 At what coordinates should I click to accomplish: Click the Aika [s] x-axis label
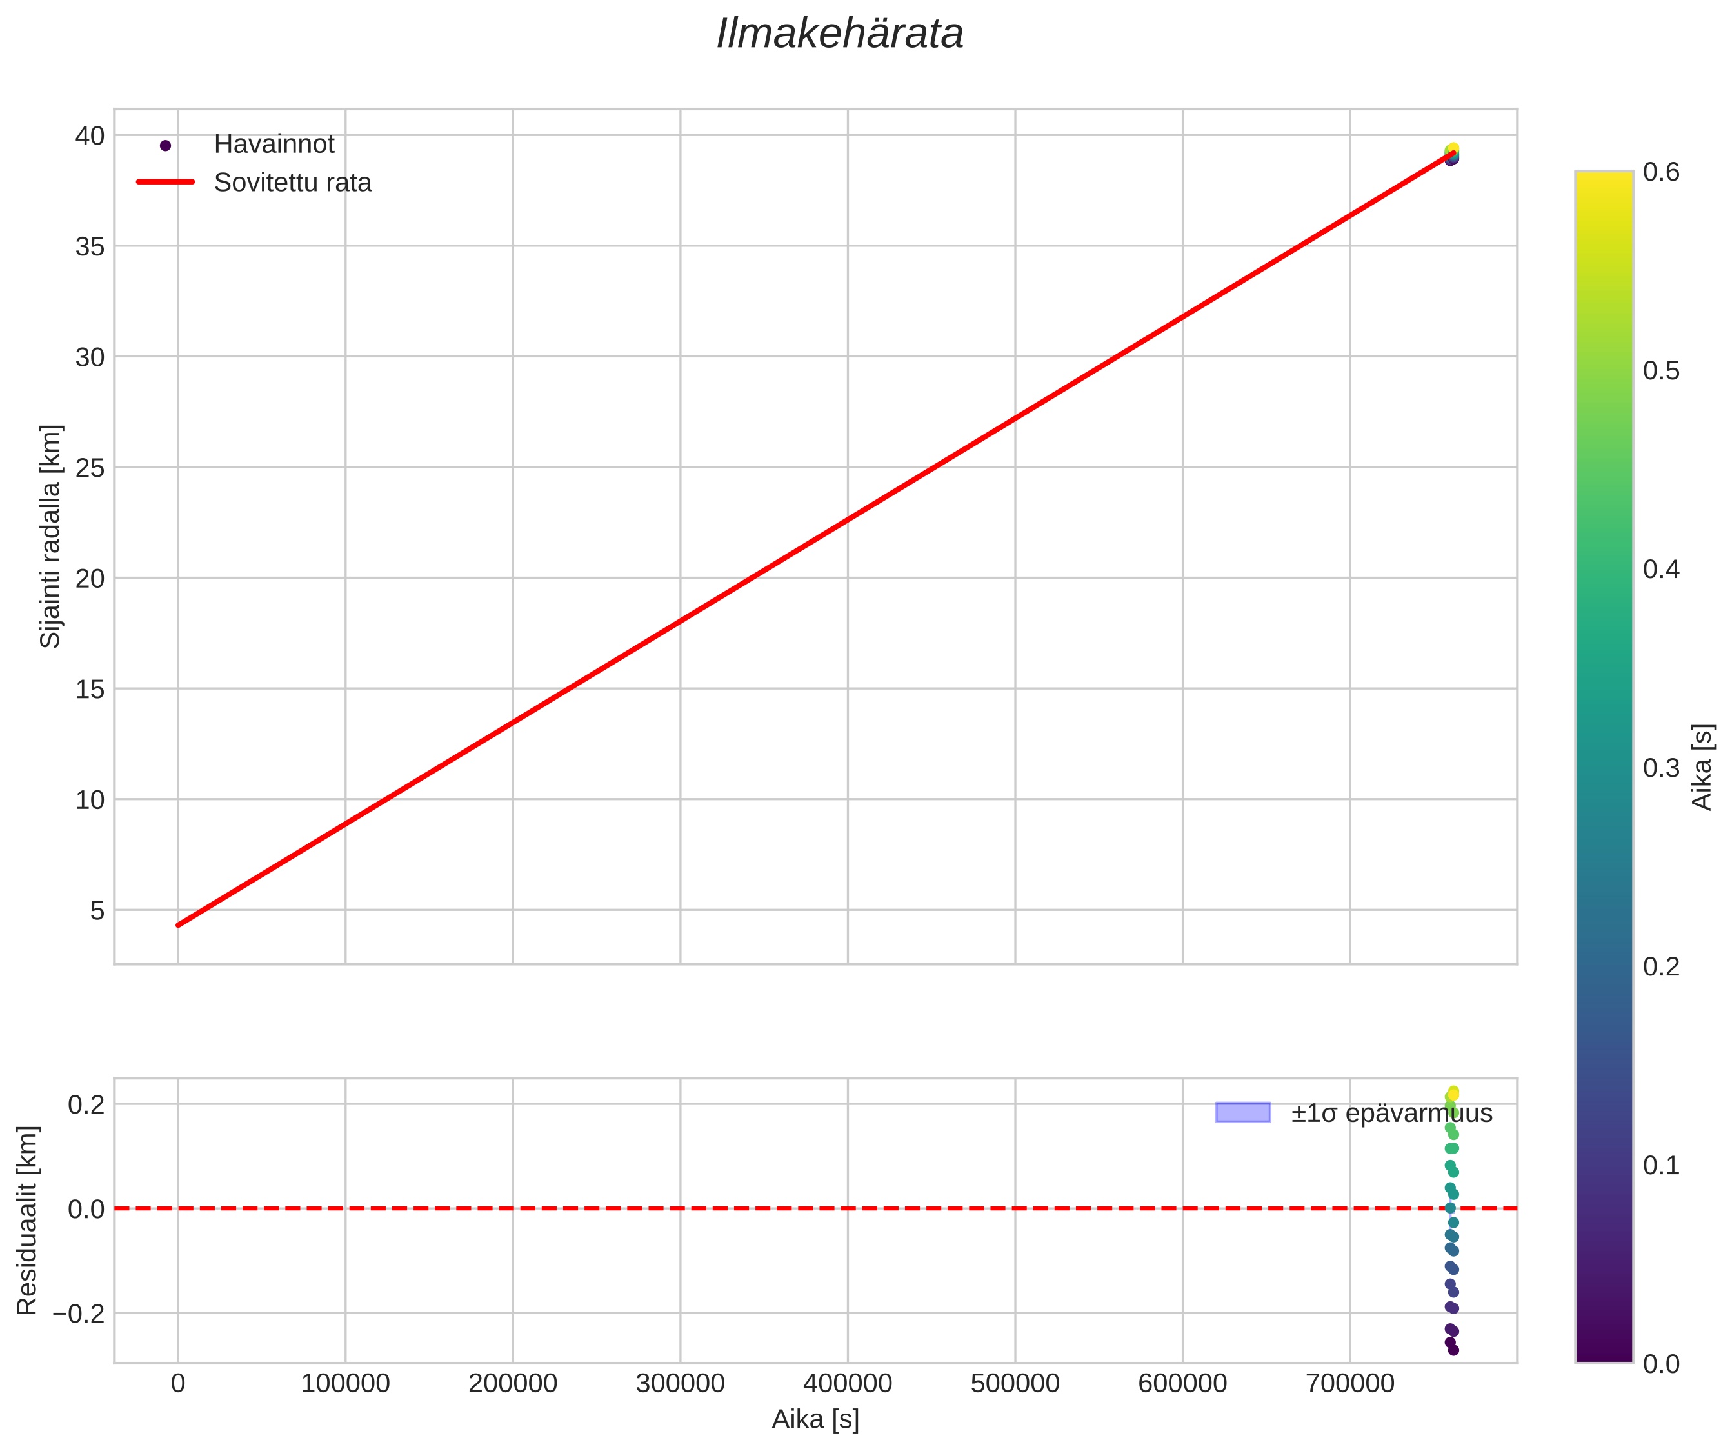pos(815,1419)
